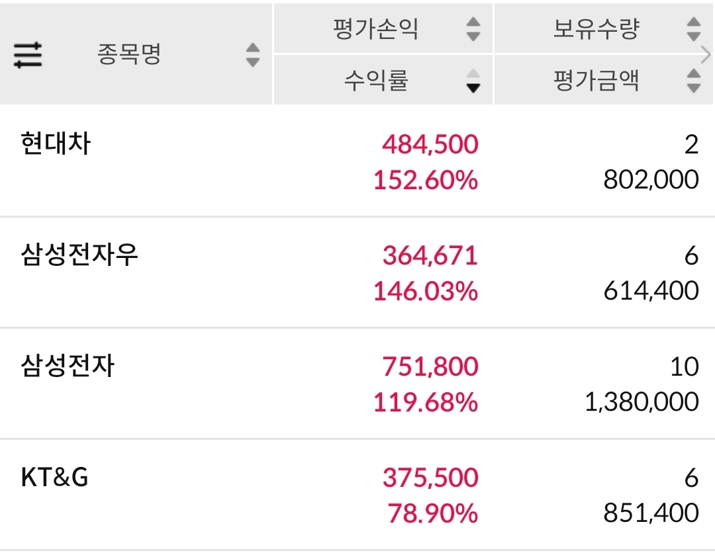The width and height of the screenshot is (715, 553).
Task: Click KT&G return rate 78.90%
Action: pyautogui.click(x=432, y=513)
